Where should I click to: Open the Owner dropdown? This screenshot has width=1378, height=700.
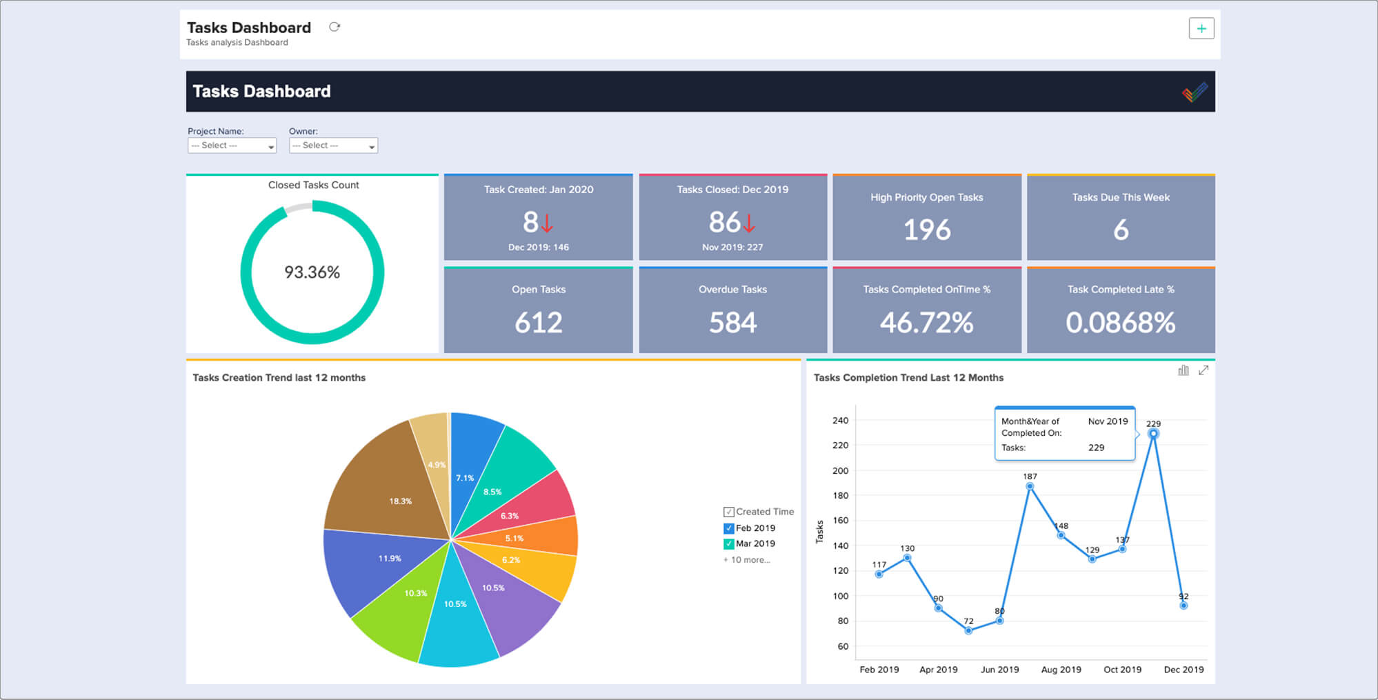[x=333, y=146]
